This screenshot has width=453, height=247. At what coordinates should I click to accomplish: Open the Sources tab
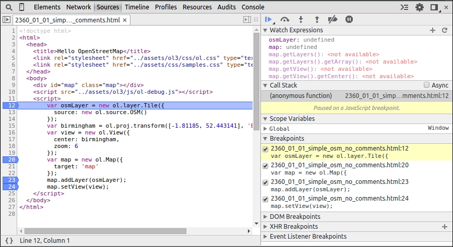coord(108,7)
